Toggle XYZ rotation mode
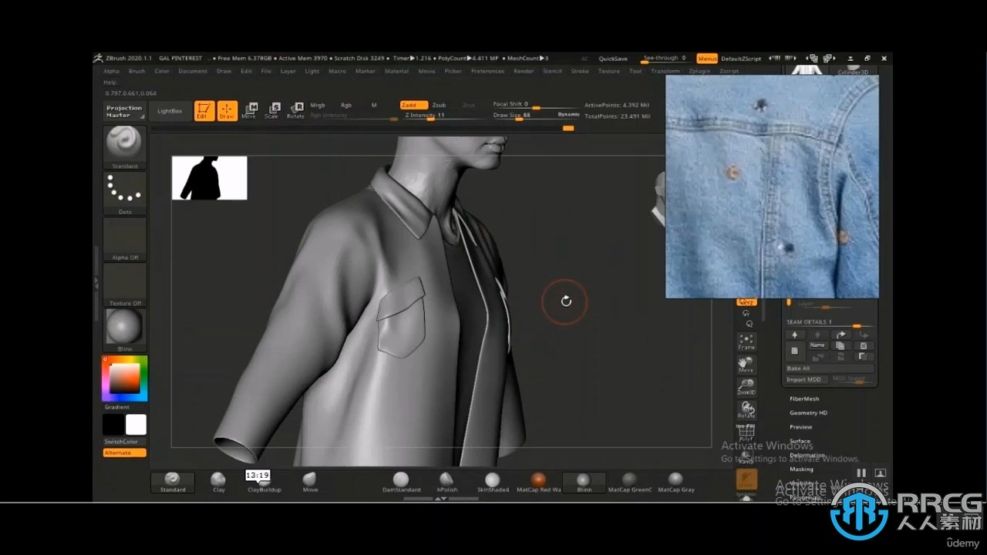987x555 pixels. tap(746, 301)
